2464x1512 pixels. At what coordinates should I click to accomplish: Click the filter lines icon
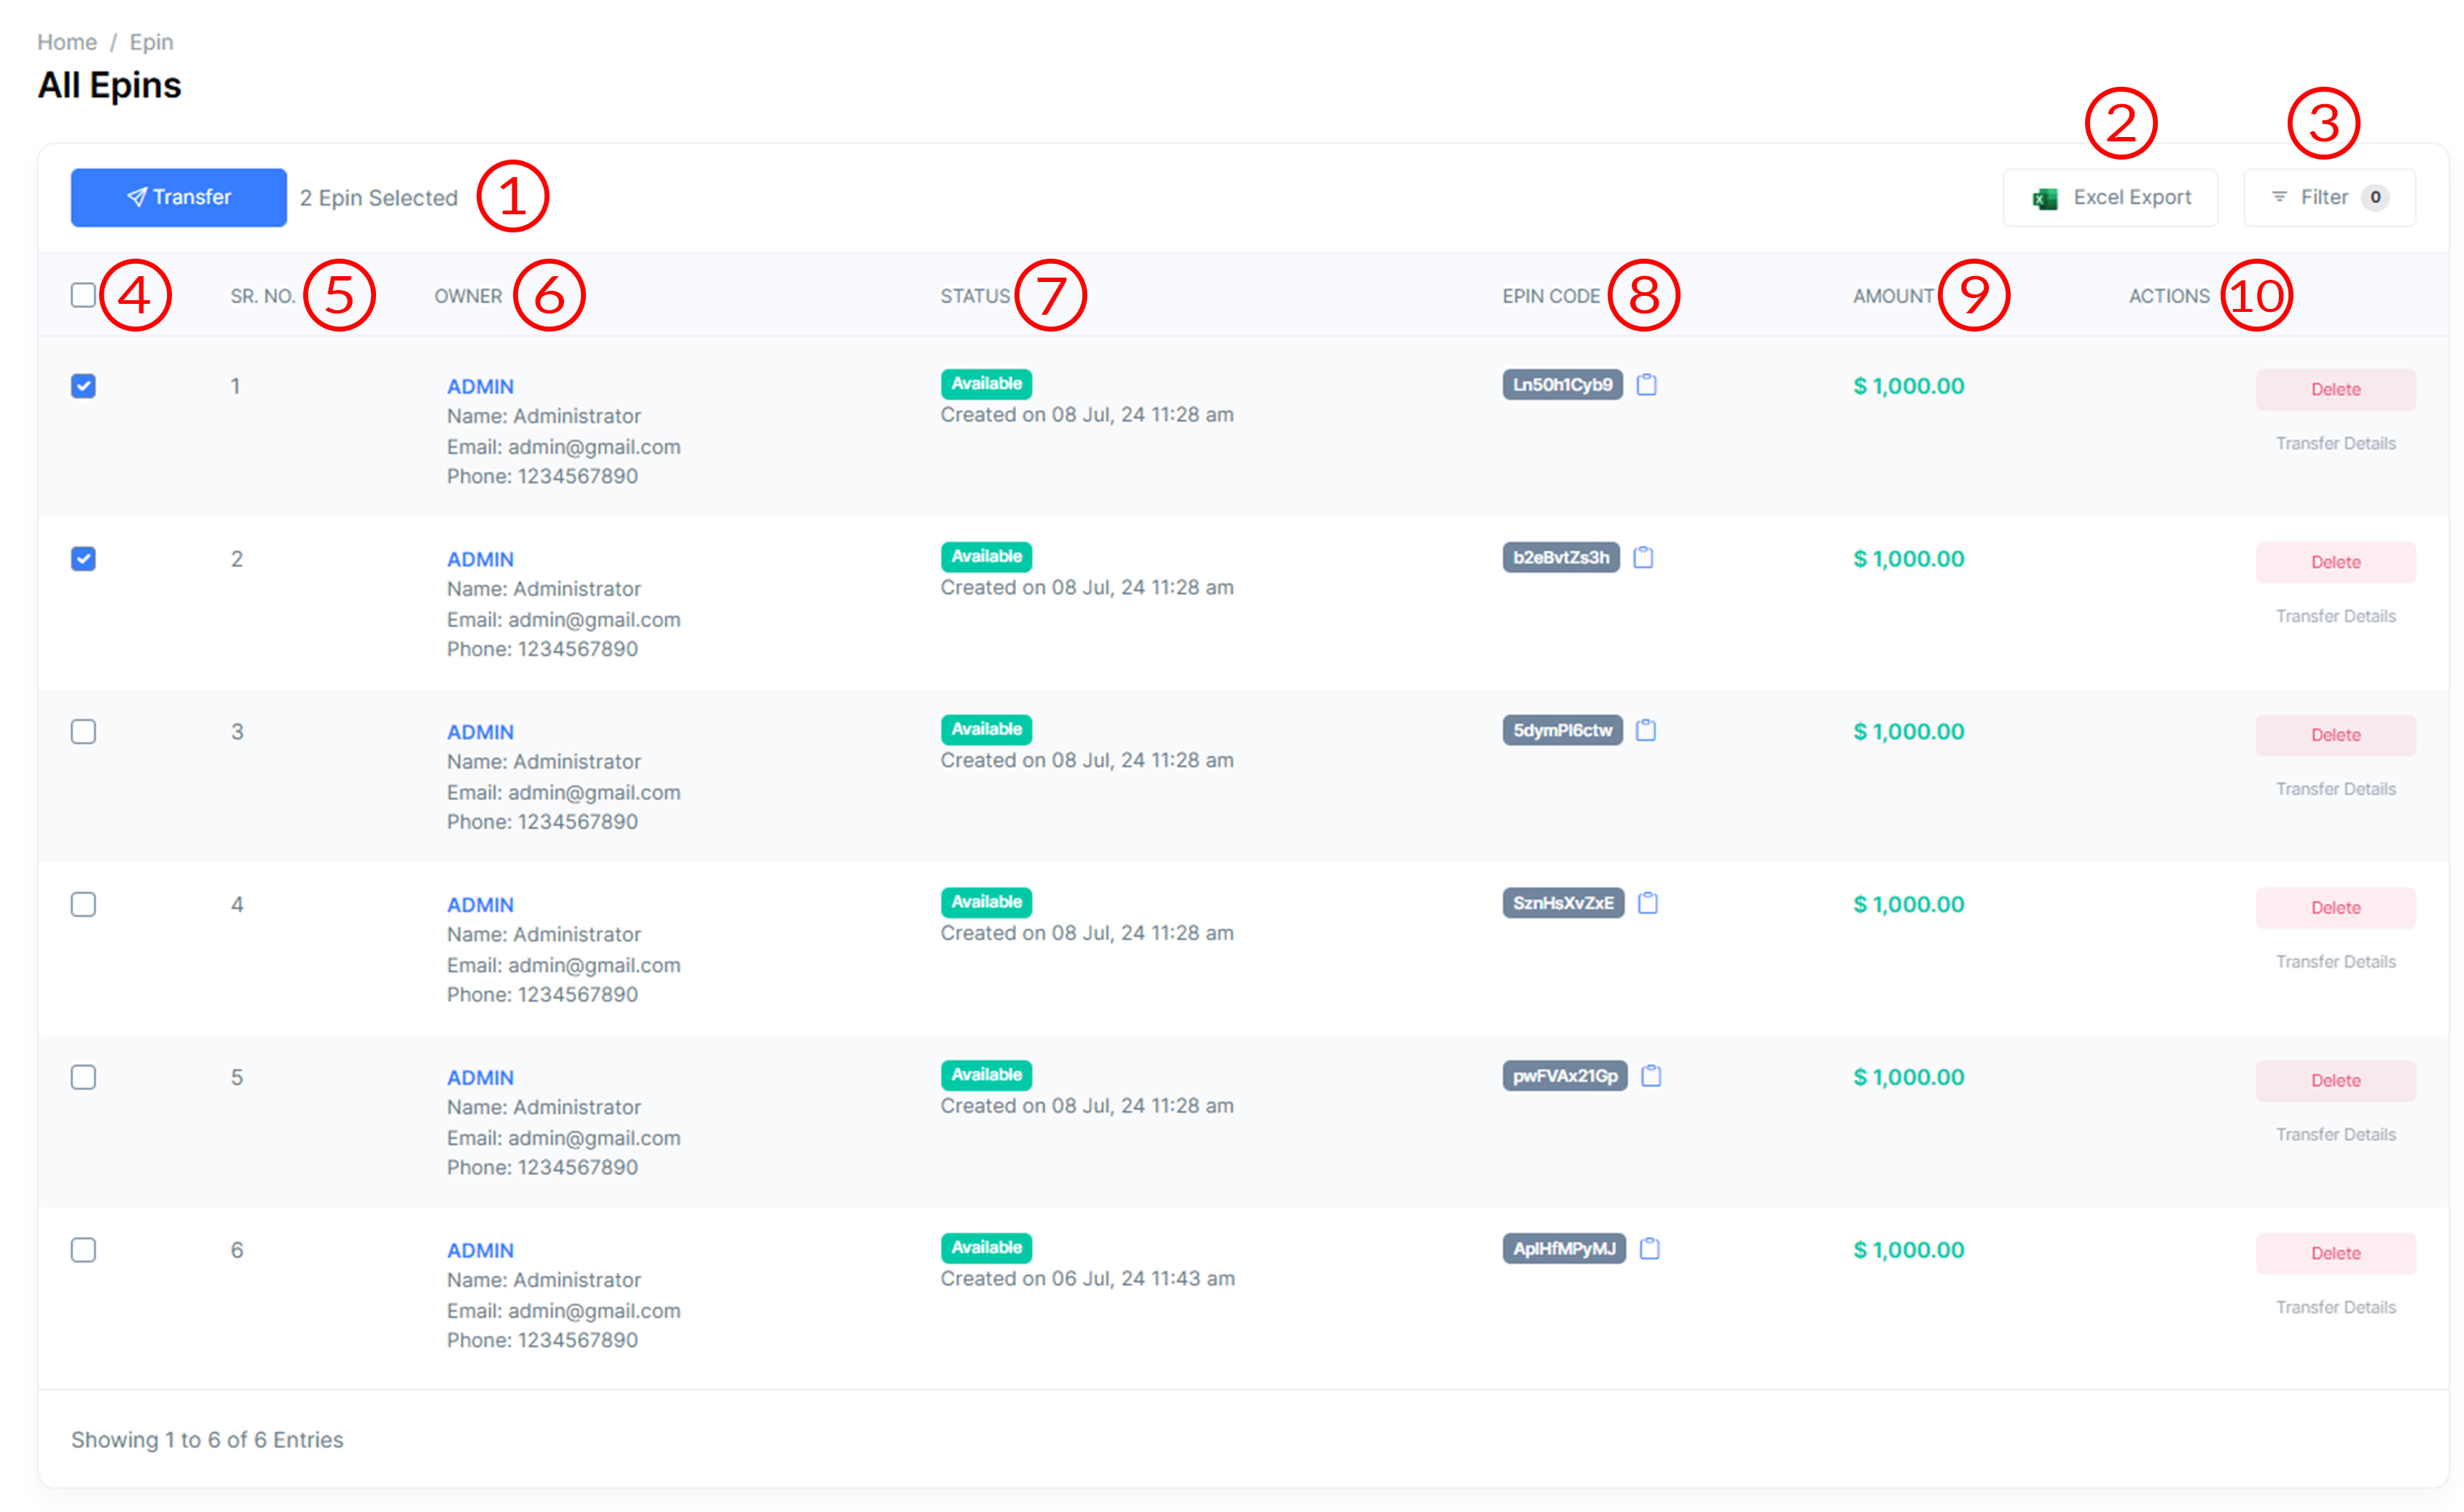click(2279, 197)
